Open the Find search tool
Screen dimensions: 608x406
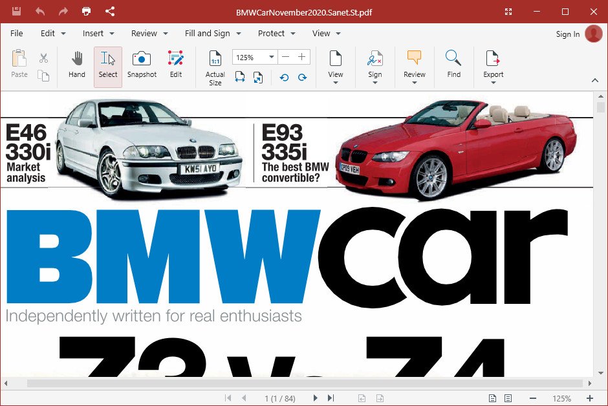[453, 64]
